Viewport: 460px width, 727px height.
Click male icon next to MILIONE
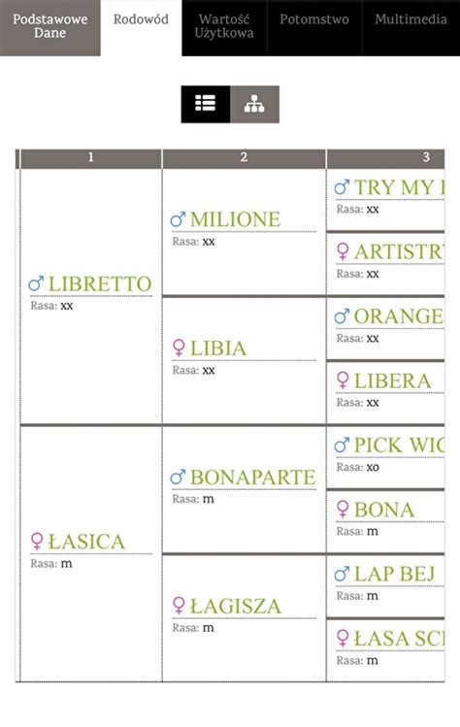pos(178,219)
